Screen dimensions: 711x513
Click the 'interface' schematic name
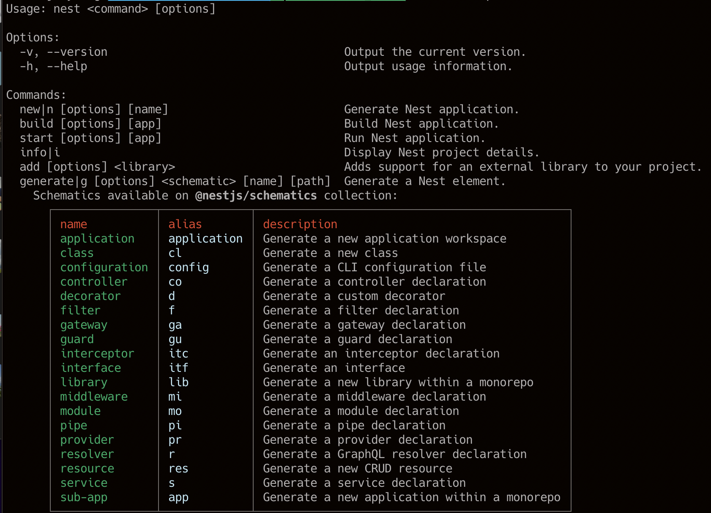pos(90,368)
